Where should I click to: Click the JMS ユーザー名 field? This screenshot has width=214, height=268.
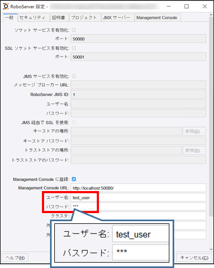pos(138,104)
